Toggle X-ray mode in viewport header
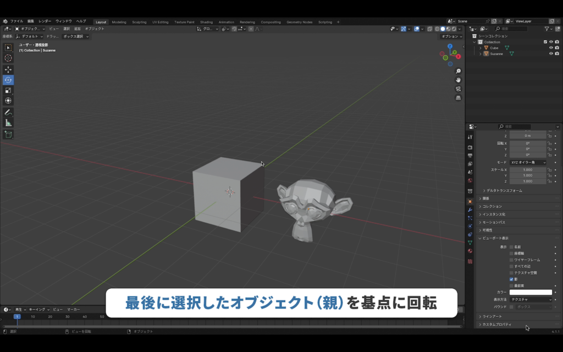 point(430,29)
